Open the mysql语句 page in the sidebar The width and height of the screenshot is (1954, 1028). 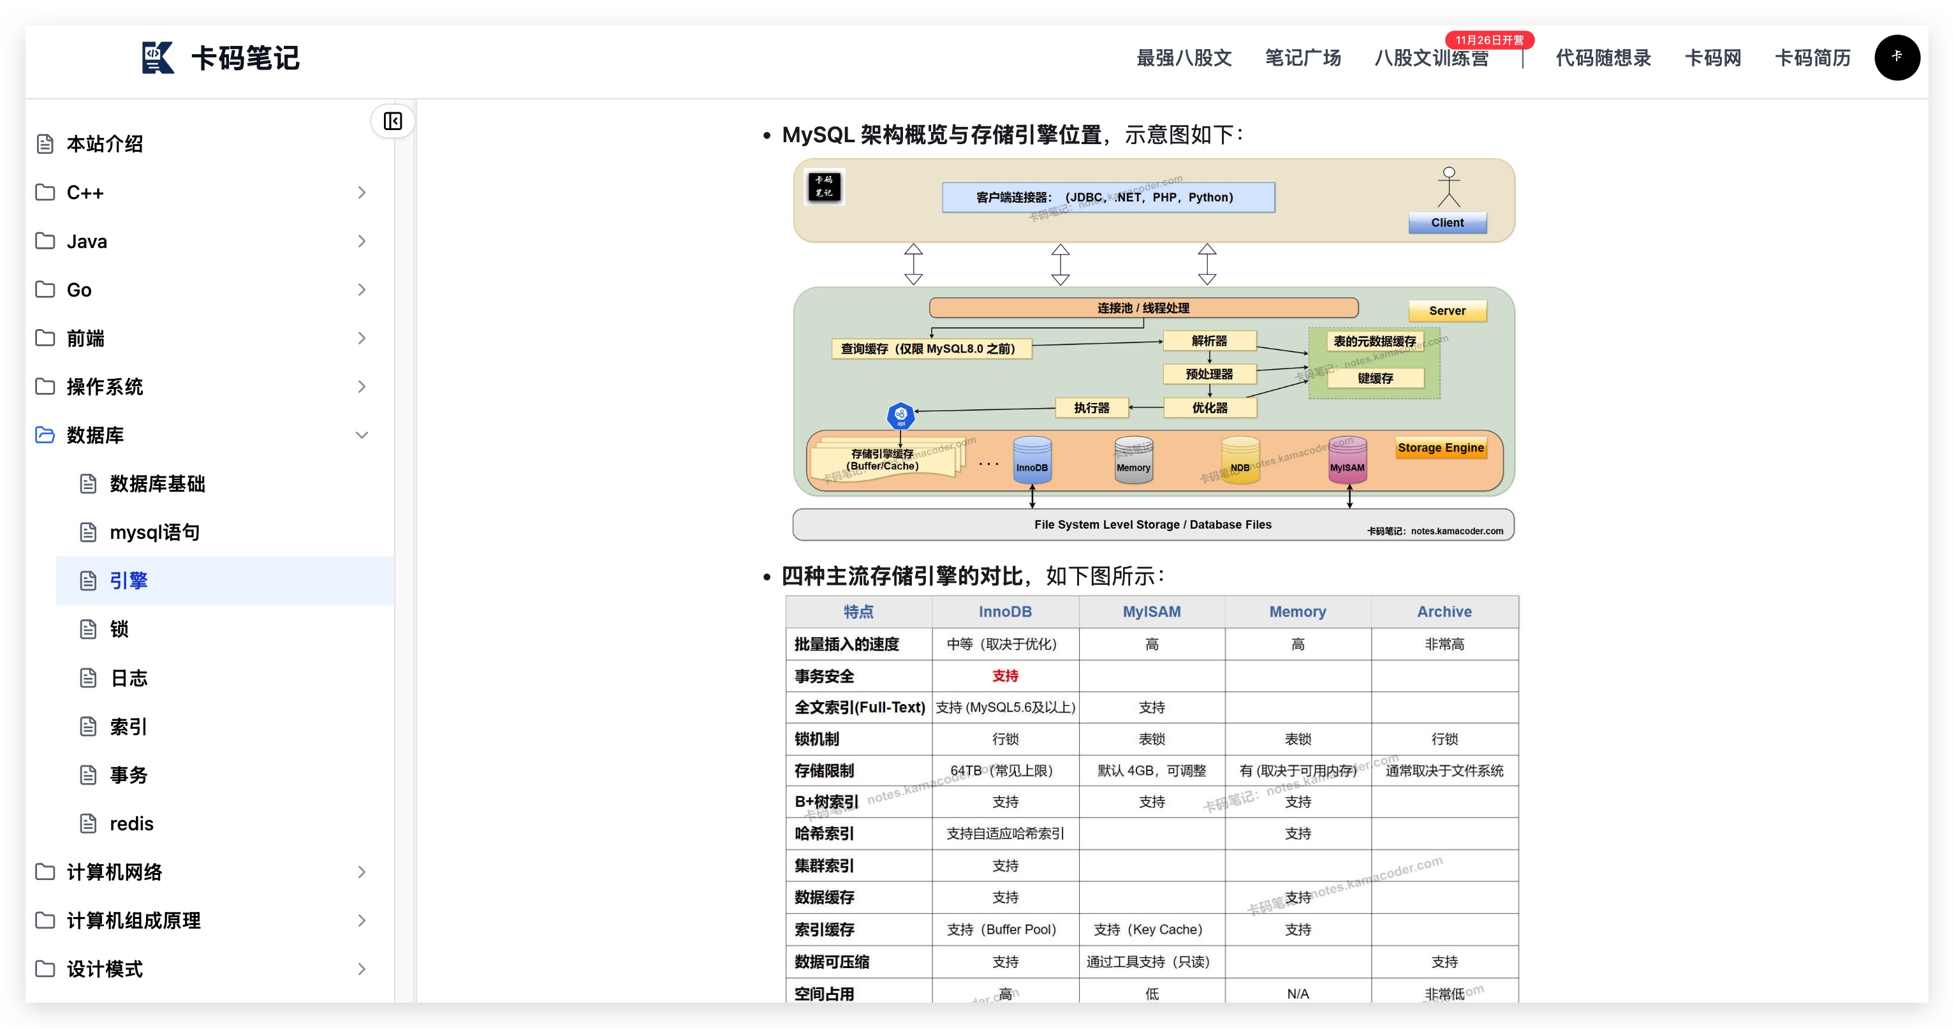[x=155, y=532]
